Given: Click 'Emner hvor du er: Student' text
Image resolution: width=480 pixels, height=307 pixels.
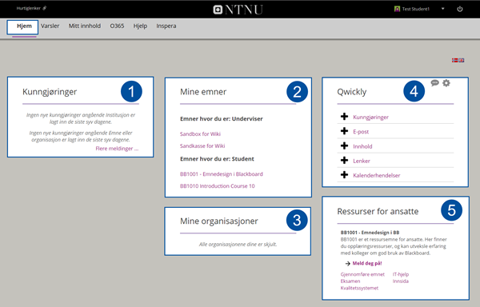Looking at the screenshot, I should click(x=217, y=159).
